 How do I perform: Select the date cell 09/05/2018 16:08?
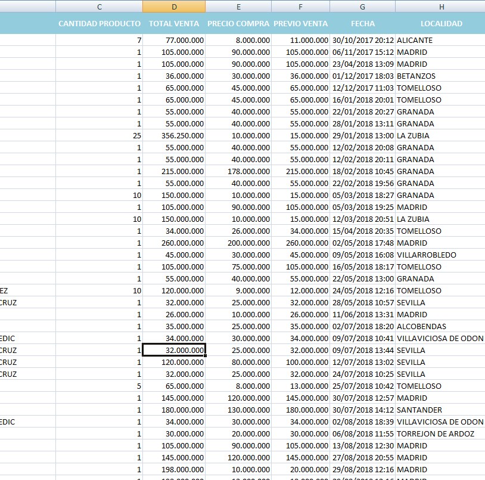[x=362, y=255]
